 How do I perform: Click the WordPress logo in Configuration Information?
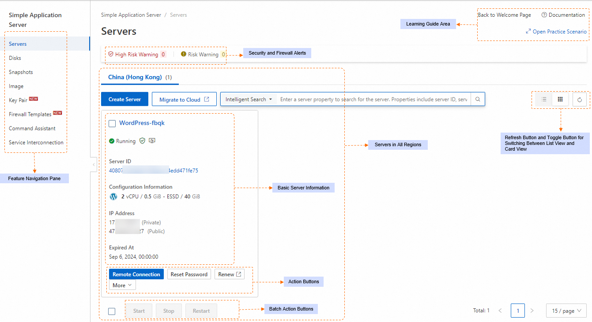tap(113, 196)
